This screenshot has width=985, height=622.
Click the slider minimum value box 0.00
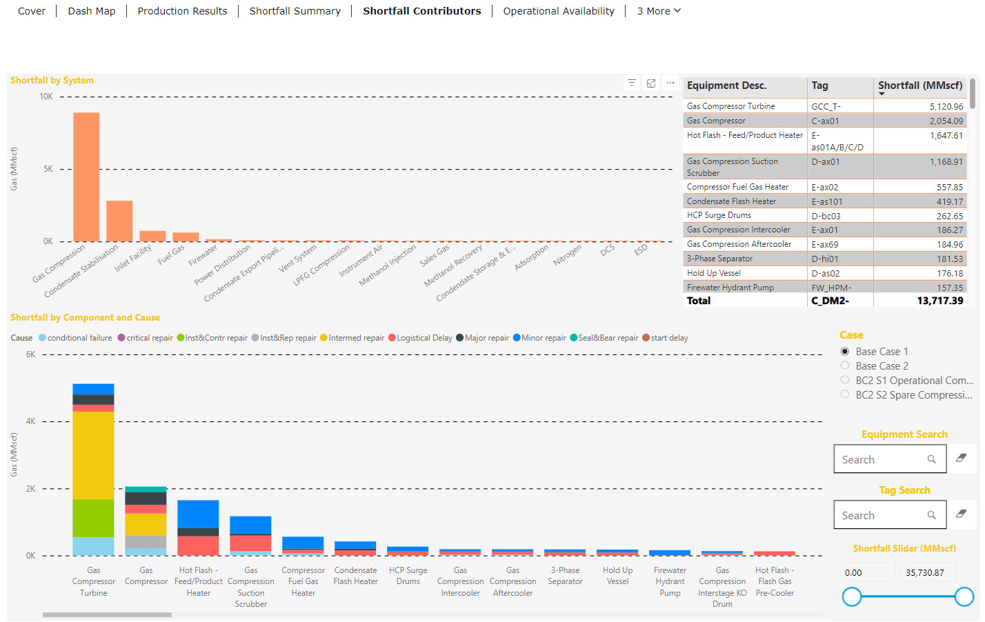coord(868,572)
